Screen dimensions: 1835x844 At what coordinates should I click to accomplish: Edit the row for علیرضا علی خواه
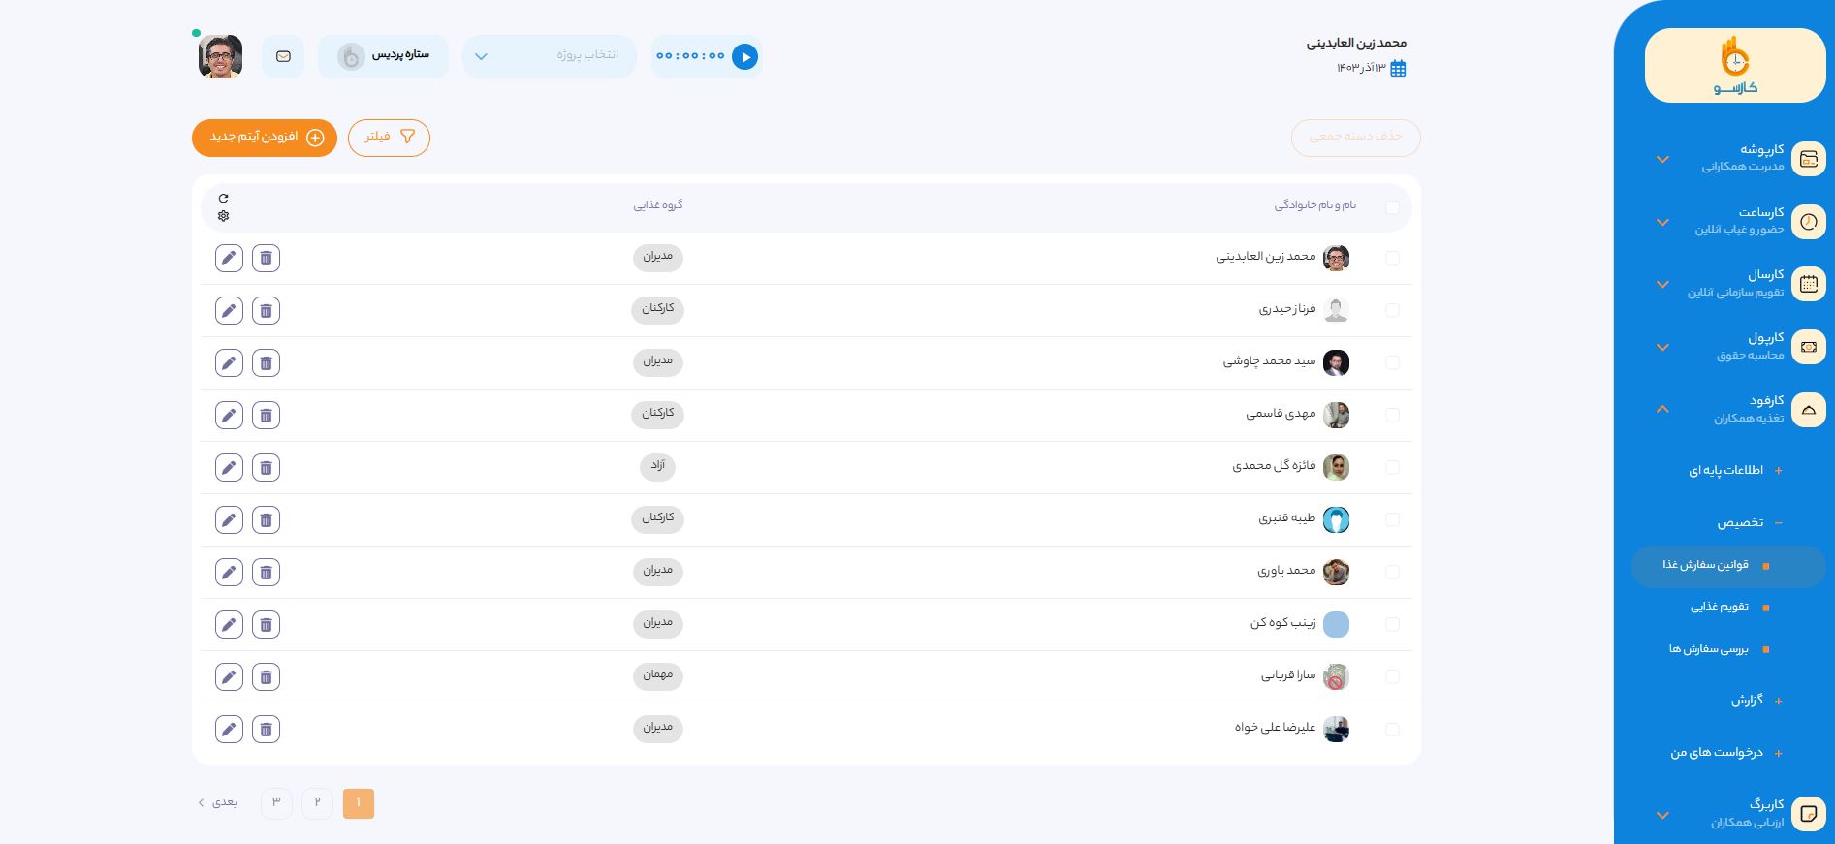pos(229,730)
